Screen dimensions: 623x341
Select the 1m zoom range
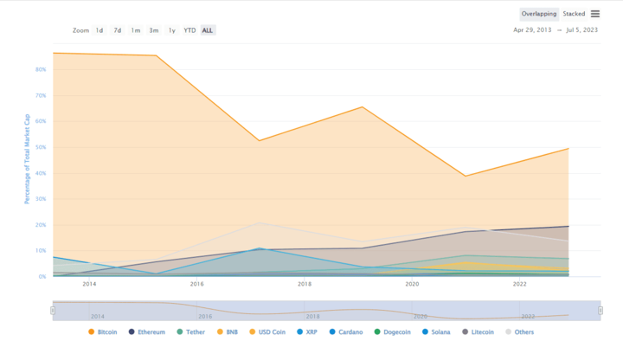136,30
